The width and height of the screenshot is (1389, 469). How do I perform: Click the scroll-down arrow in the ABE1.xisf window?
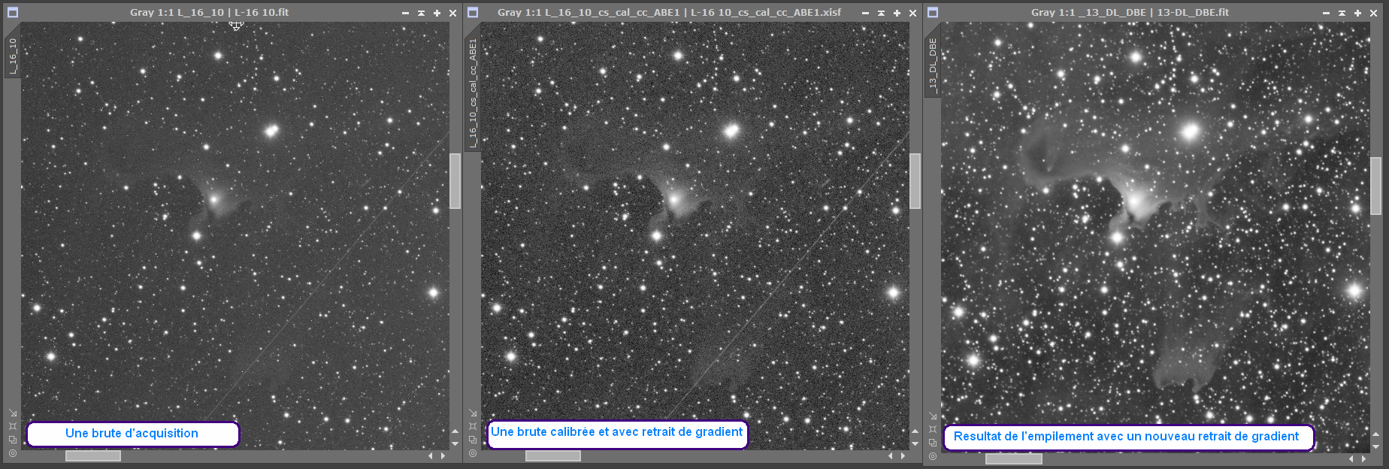(x=915, y=443)
